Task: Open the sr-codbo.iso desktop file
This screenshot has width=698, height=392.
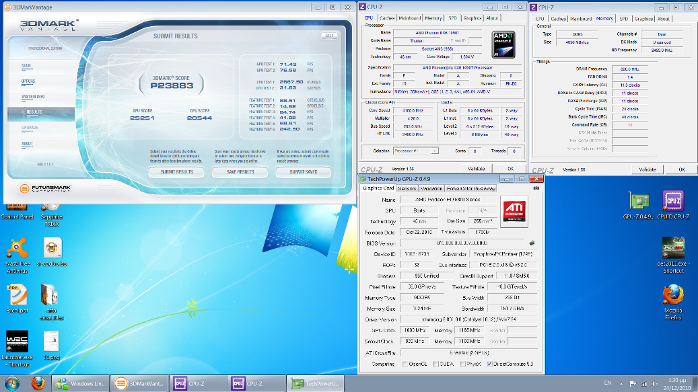Action: (x=52, y=252)
